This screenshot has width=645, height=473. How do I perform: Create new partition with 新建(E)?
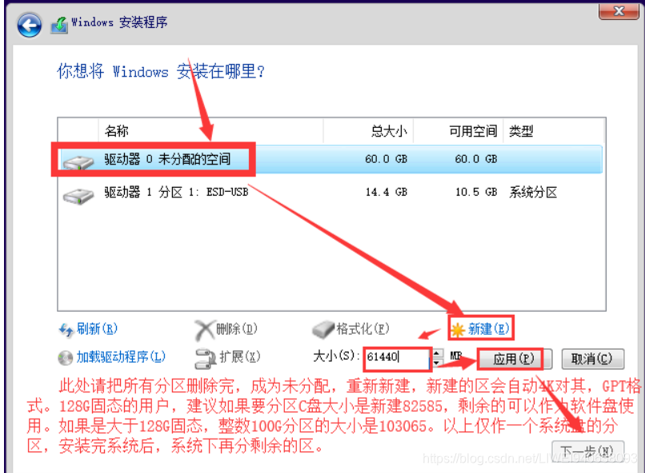489,328
